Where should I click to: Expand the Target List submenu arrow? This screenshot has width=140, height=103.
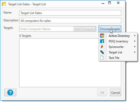[x=135, y=52]
